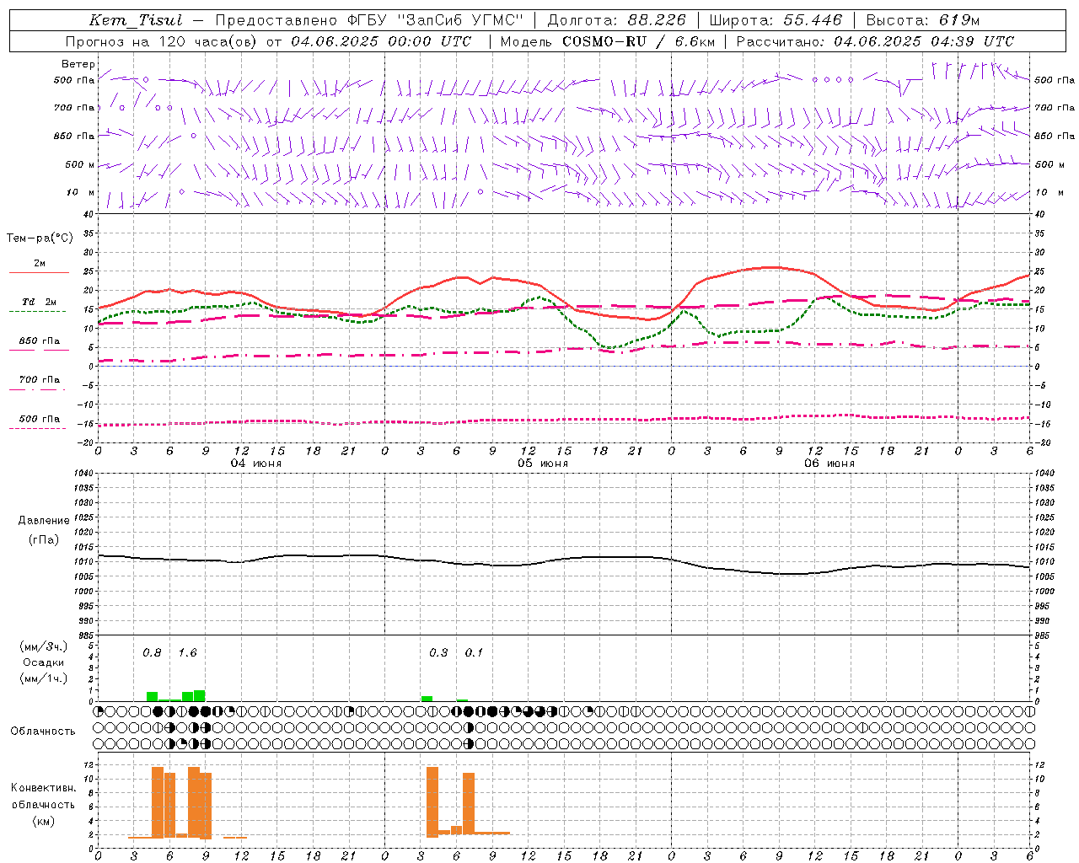Click the (мм/1ч.) precipitation unit label
This screenshot has height=863, width=1079.
click(x=43, y=678)
